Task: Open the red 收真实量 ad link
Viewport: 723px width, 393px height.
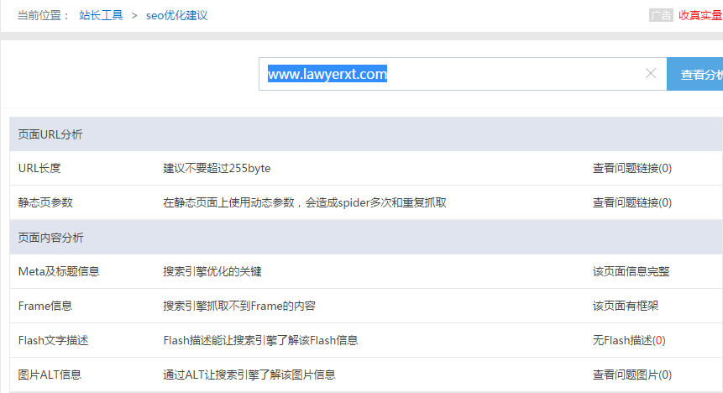Action: 700,15
